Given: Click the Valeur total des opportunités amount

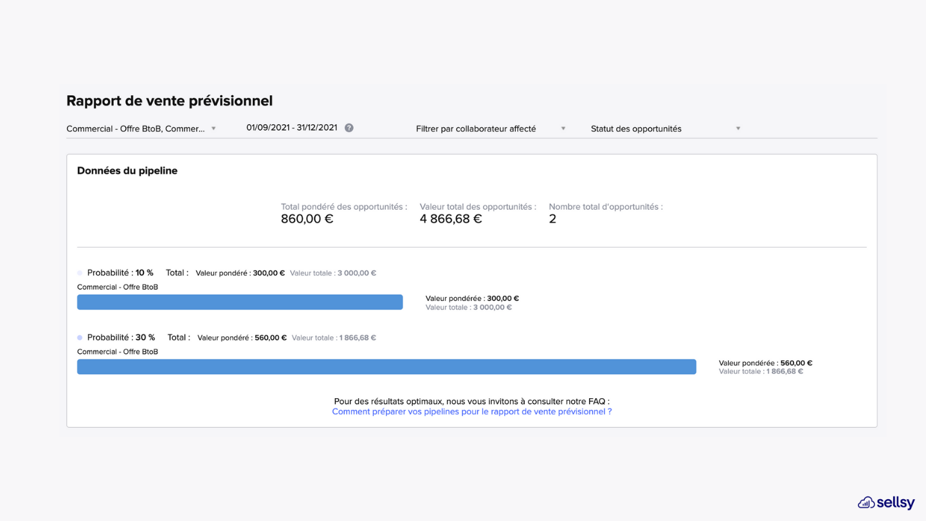Looking at the screenshot, I should tap(451, 219).
